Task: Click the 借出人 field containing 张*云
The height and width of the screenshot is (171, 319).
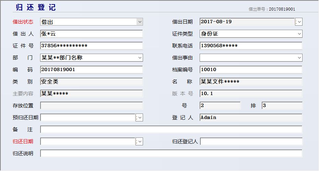Action: 91,34
